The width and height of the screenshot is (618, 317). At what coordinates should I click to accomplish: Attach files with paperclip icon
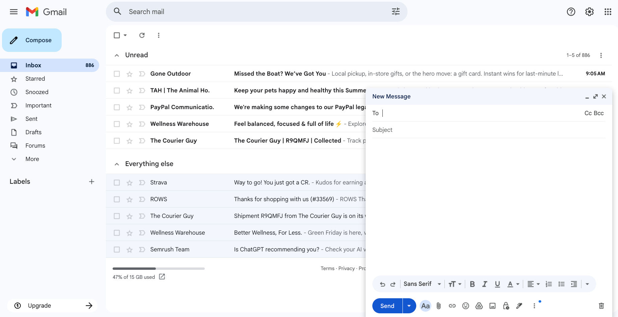(439, 306)
